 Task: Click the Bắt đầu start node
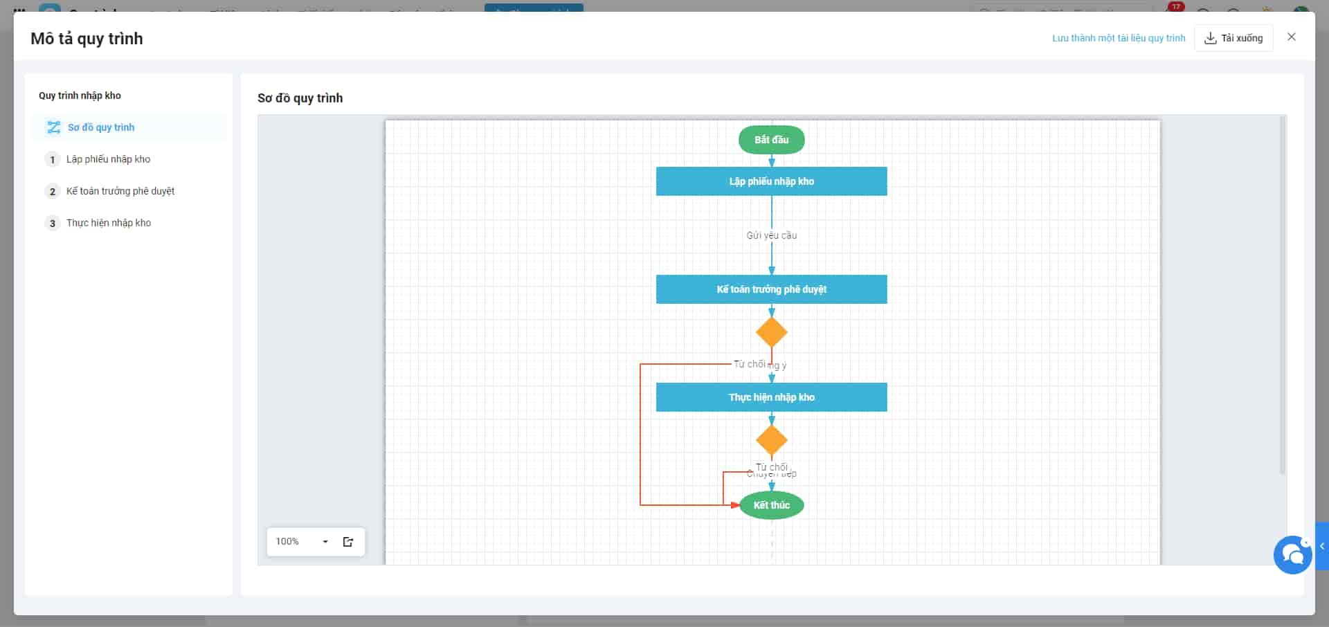coord(771,140)
